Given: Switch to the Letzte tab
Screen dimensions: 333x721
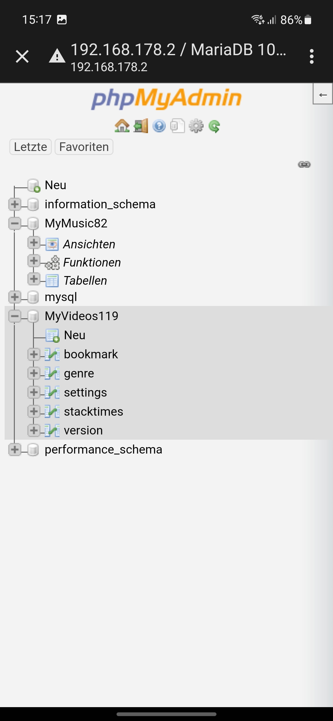Looking at the screenshot, I should (31, 147).
